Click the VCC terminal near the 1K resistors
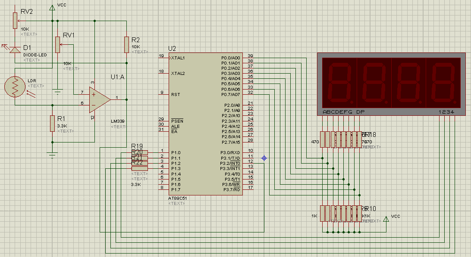This screenshot has width=471, height=257. point(386,219)
